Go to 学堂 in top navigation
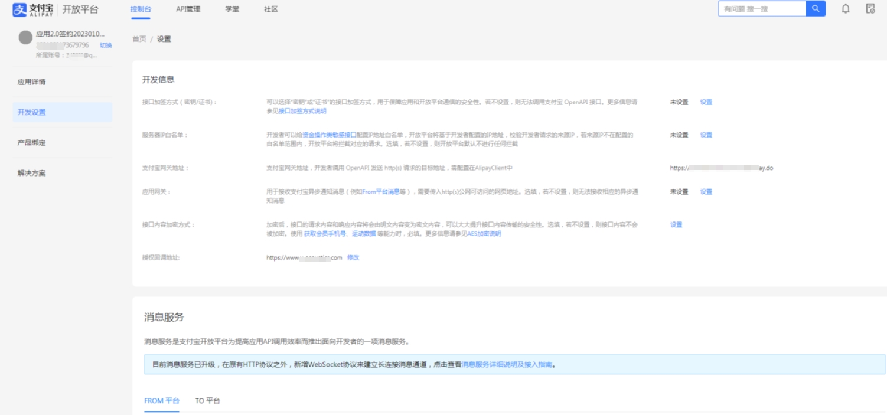 tap(232, 9)
